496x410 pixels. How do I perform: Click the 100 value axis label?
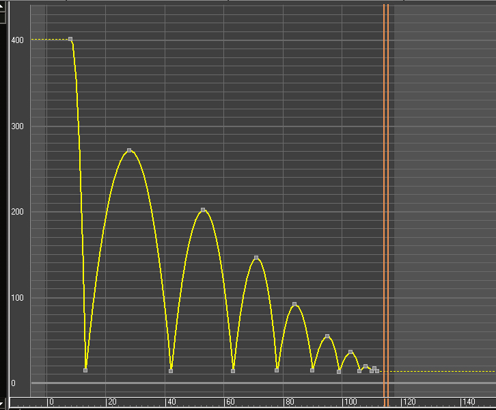pyautogui.click(x=17, y=298)
